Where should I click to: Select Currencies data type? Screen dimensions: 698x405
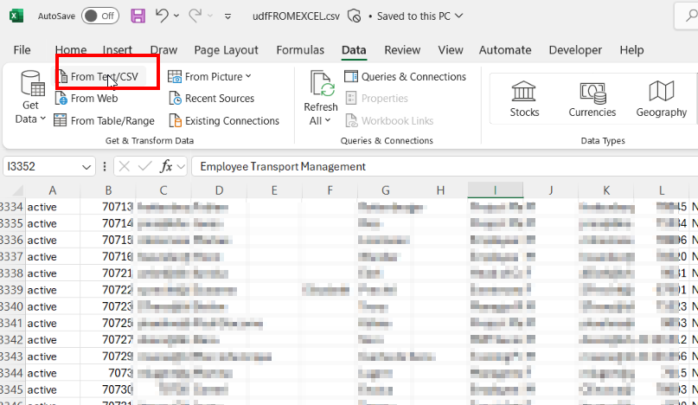[592, 97]
